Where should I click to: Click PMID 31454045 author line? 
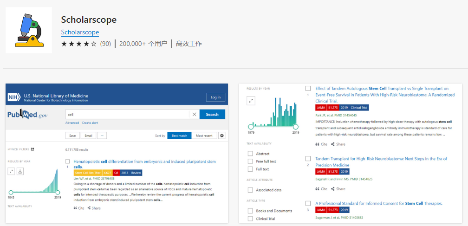click(x=336, y=115)
